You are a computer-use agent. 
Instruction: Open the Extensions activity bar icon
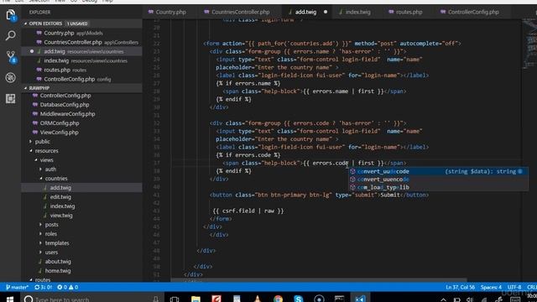click(11, 99)
